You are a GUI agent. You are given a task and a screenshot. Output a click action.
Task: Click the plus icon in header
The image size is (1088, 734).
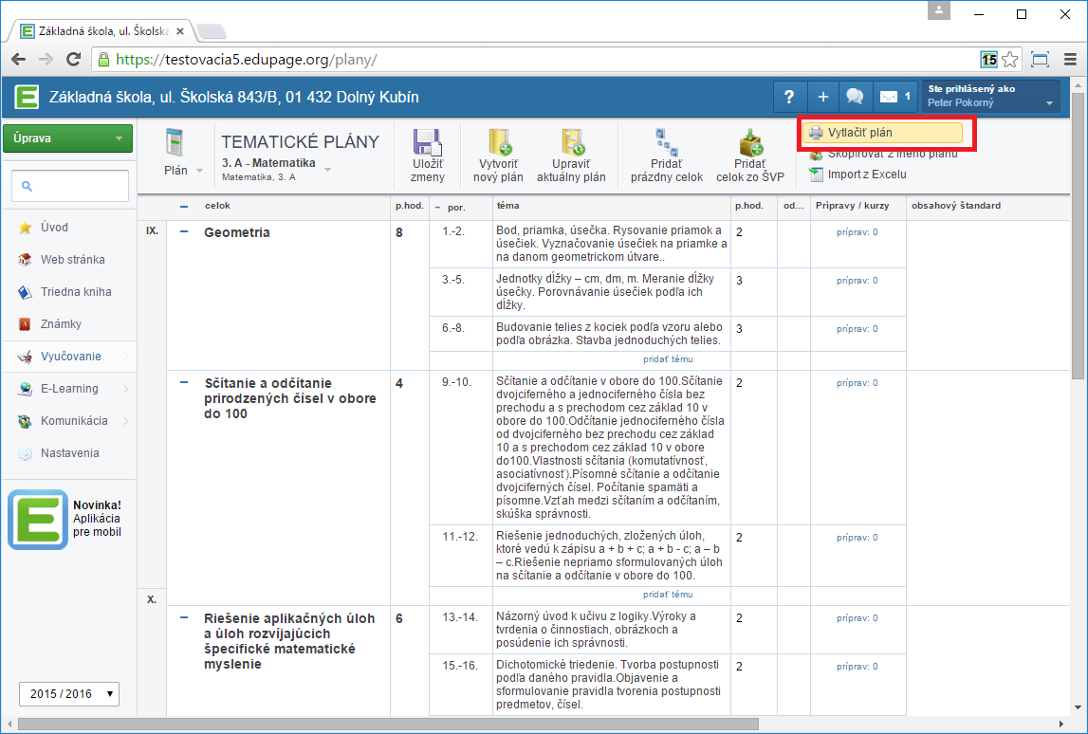822,97
